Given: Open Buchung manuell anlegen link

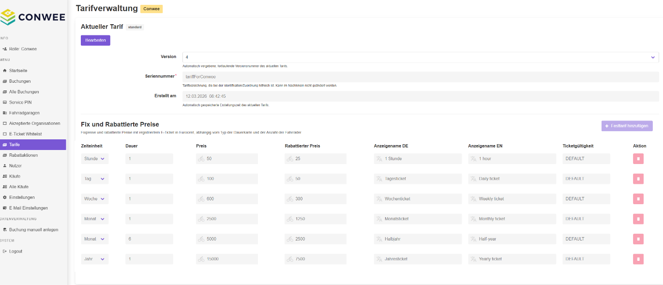Looking at the screenshot, I should point(33,230).
